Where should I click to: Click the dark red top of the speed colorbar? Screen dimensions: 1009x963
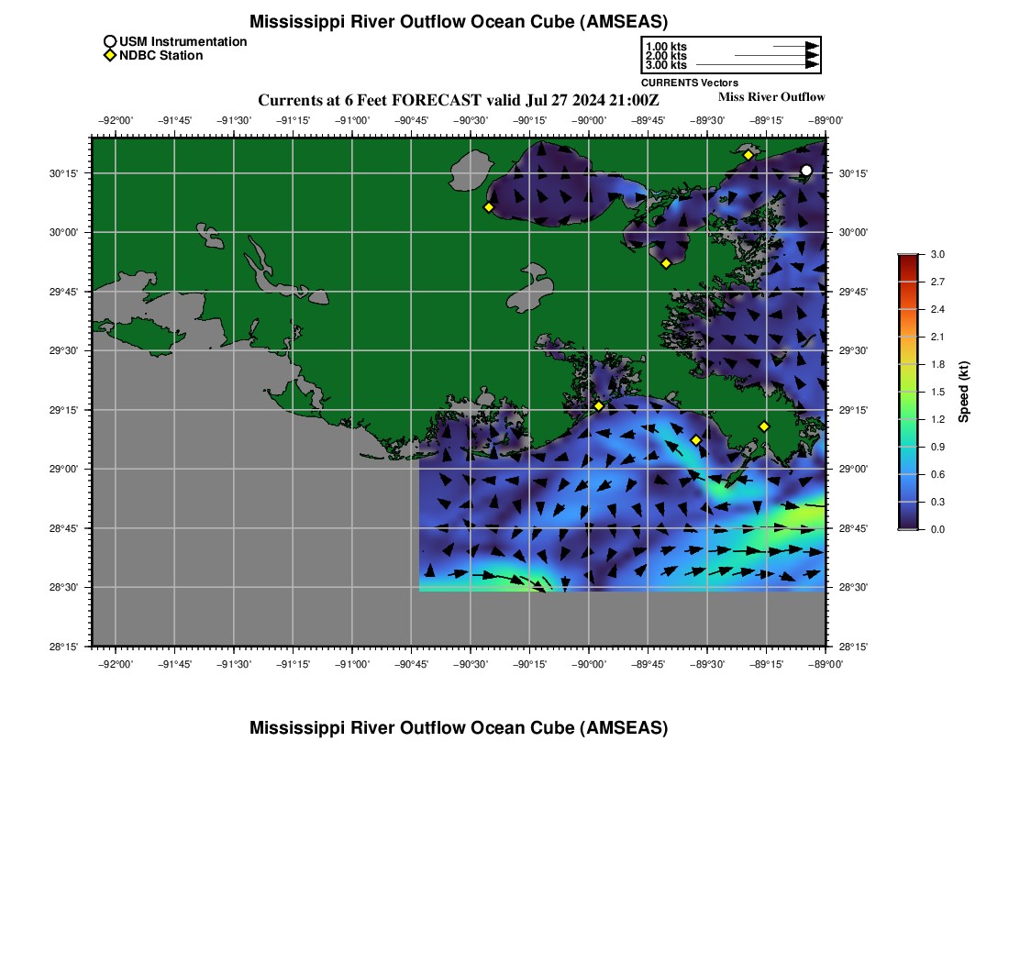[x=907, y=260]
